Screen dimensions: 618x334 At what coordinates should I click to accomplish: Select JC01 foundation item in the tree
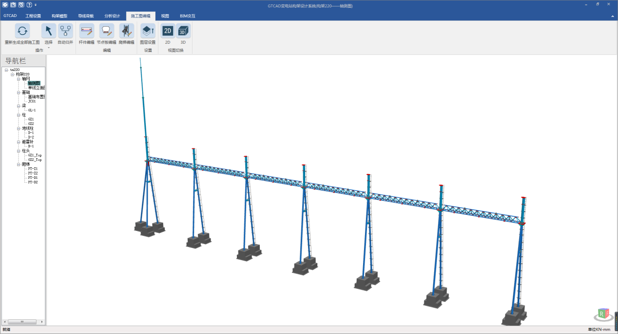[x=32, y=101]
